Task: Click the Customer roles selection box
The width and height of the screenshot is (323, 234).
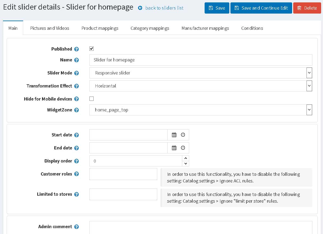Action: [x=123, y=174]
